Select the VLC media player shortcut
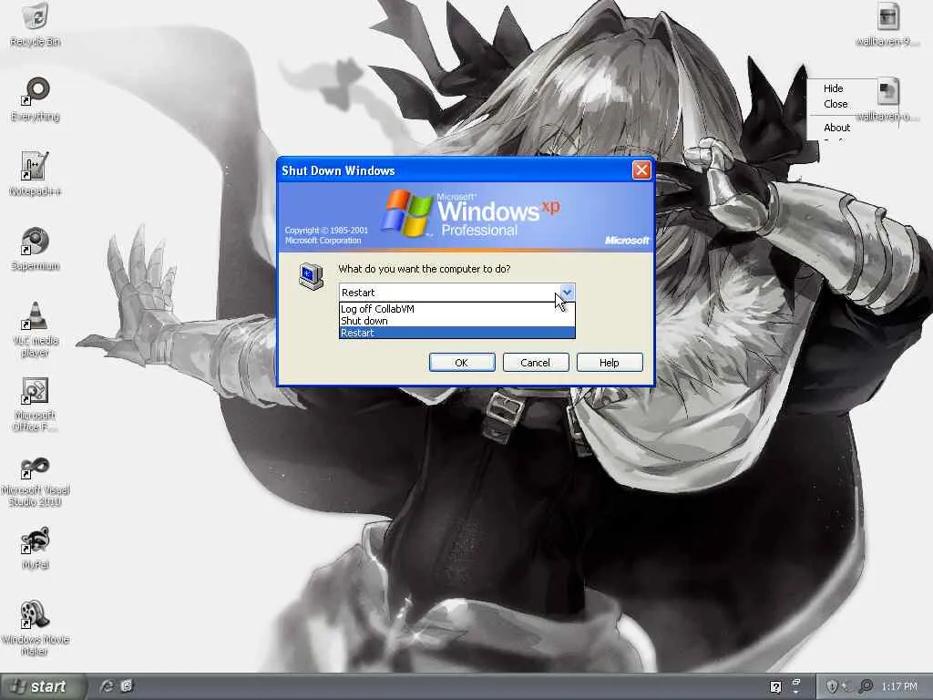933x700 pixels. pos(36,315)
